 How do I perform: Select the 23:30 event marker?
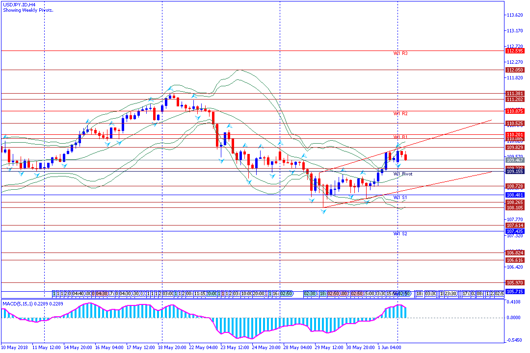pos(450,294)
